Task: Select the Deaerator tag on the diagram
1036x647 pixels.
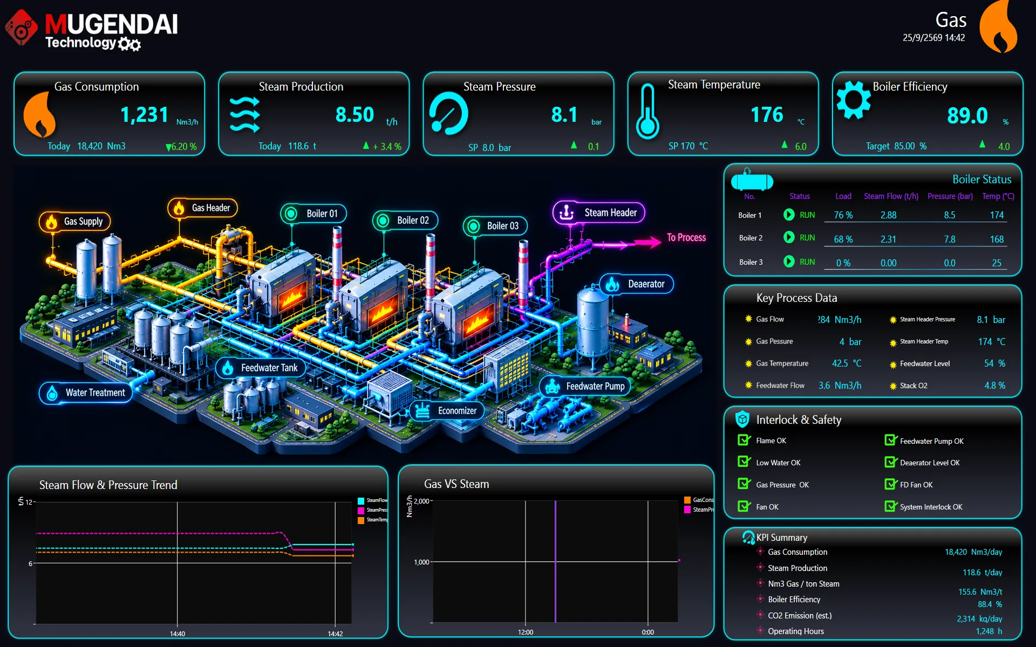Action: tap(637, 284)
